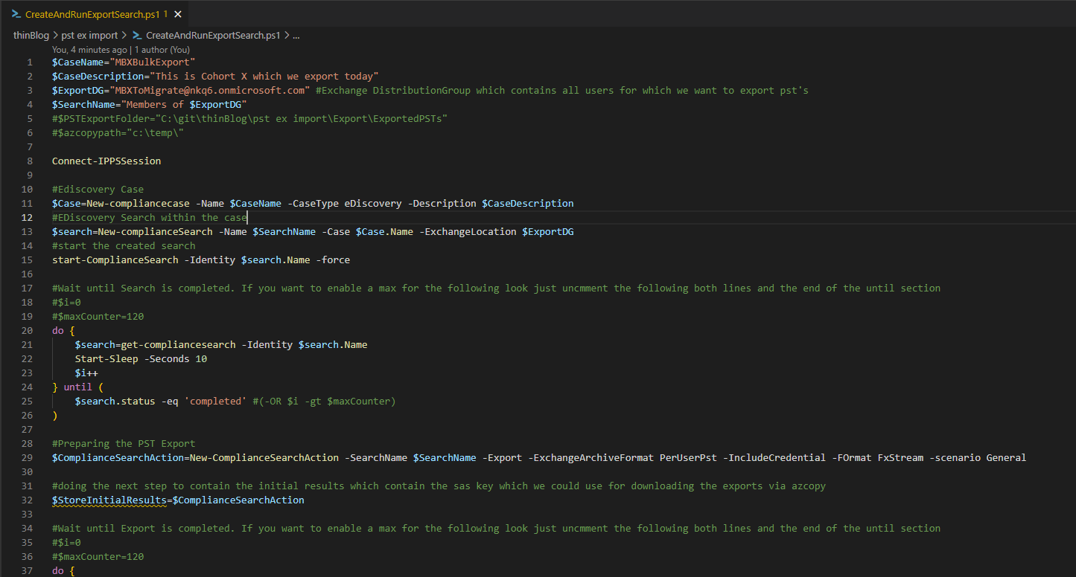
Task: Open the '1 author (You)' CodeLens link
Action: point(162,50)
